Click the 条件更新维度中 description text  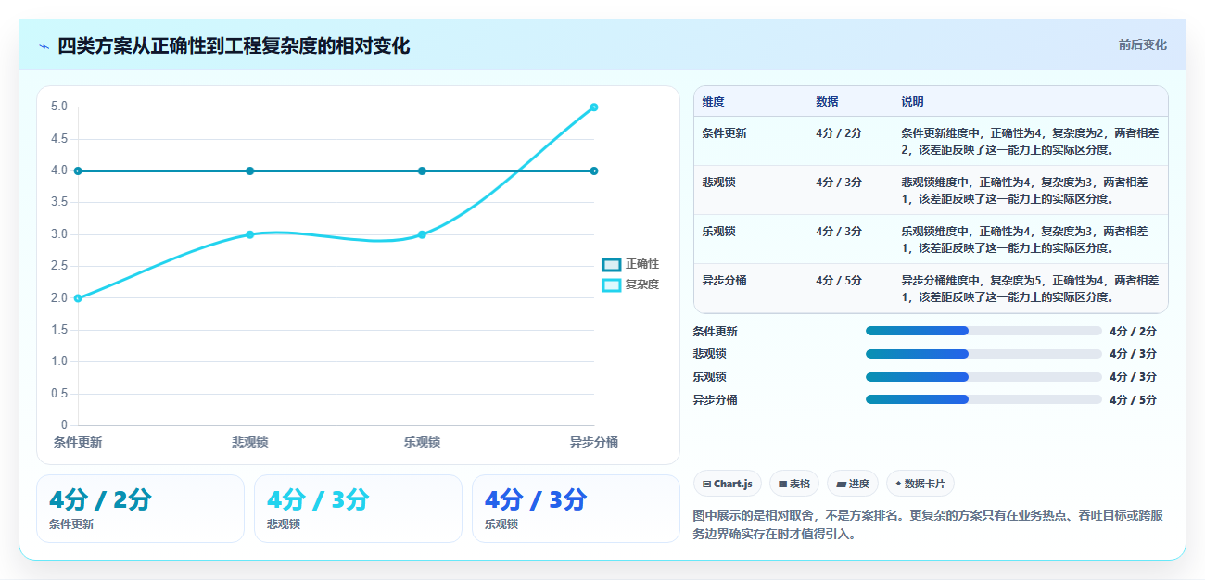point(1030,141)
